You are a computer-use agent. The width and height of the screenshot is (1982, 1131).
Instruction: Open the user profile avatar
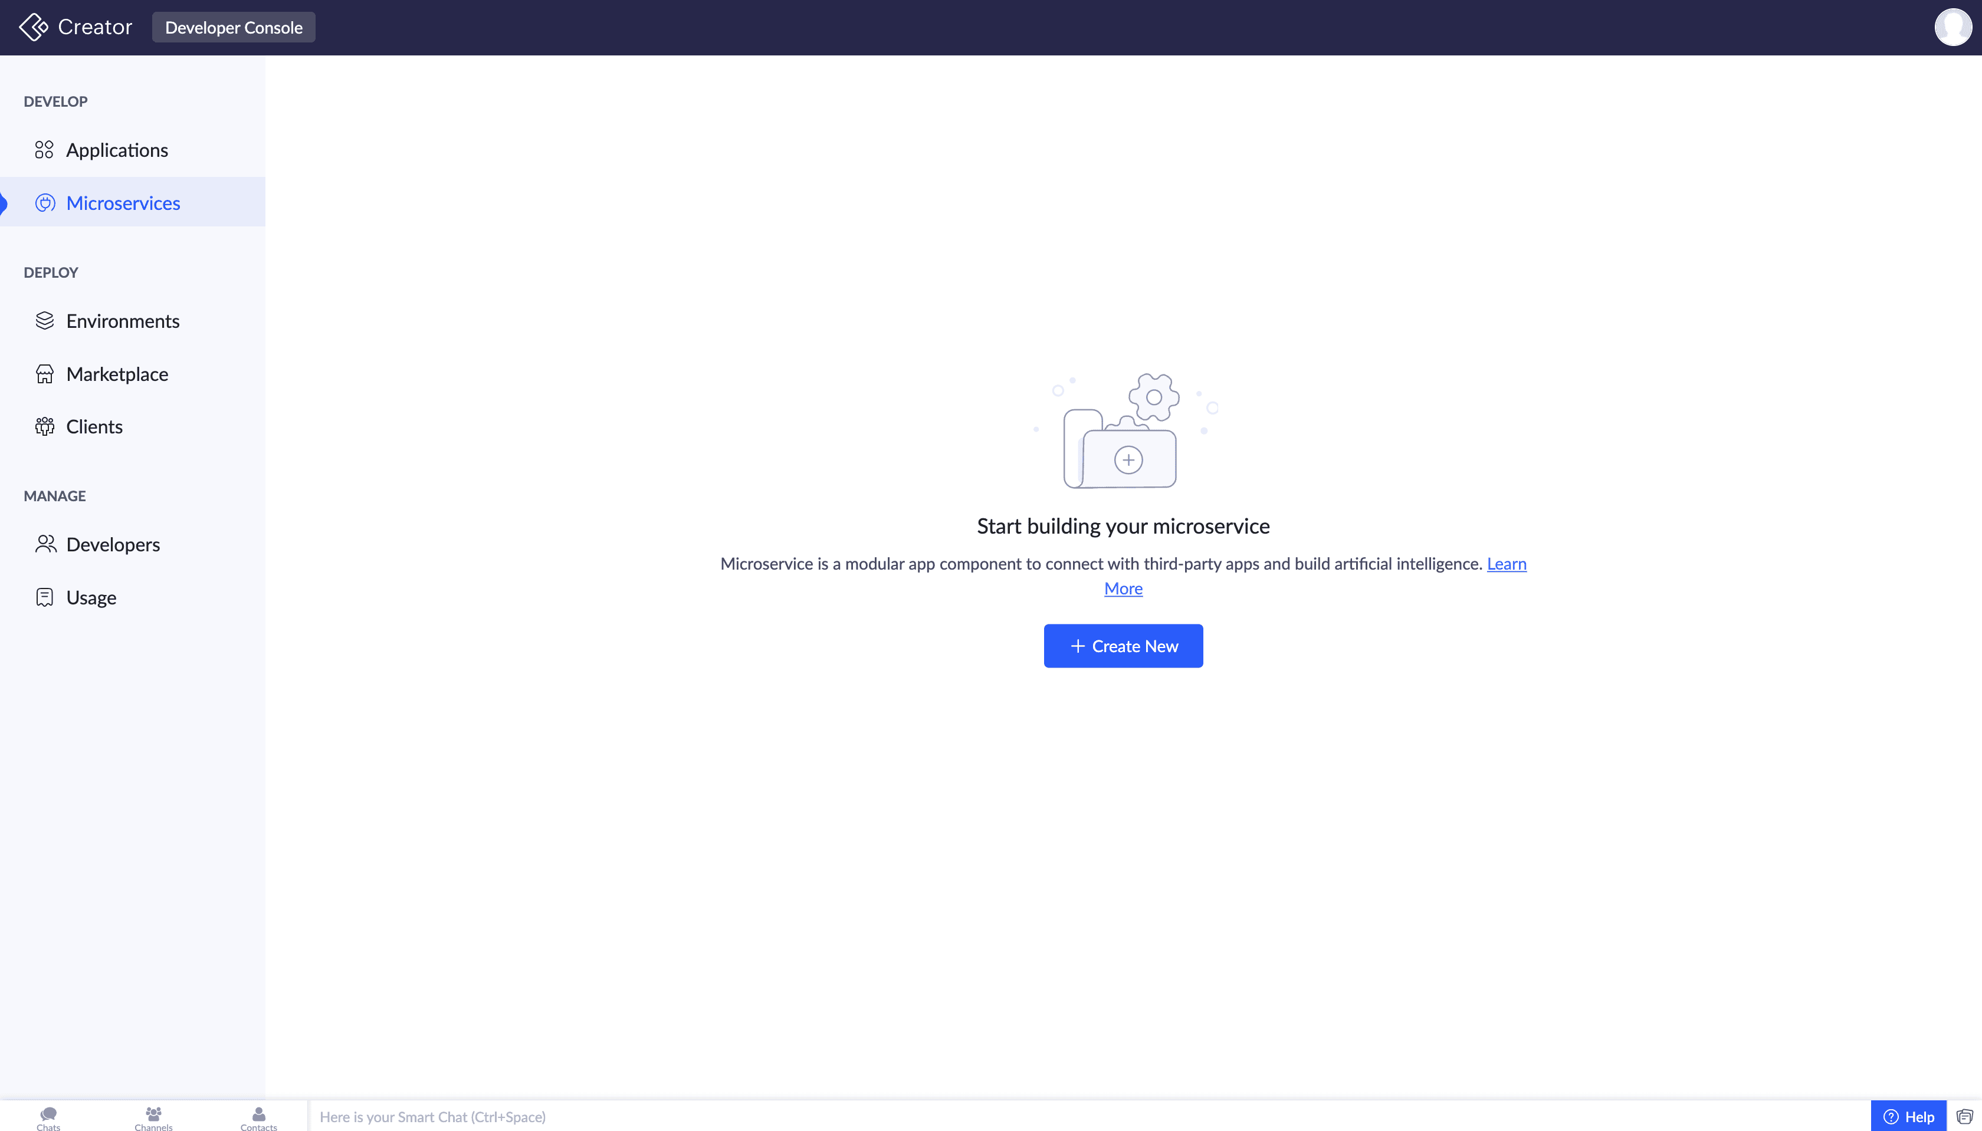pyautogui.click(x=1953, y=27)
